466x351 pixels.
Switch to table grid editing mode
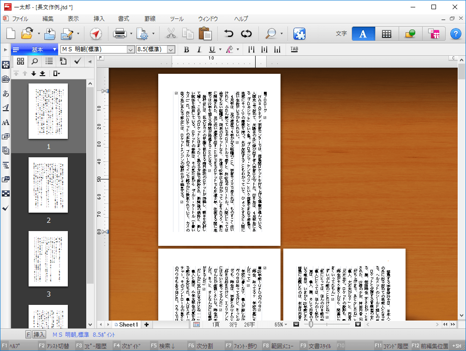[387, 34]
